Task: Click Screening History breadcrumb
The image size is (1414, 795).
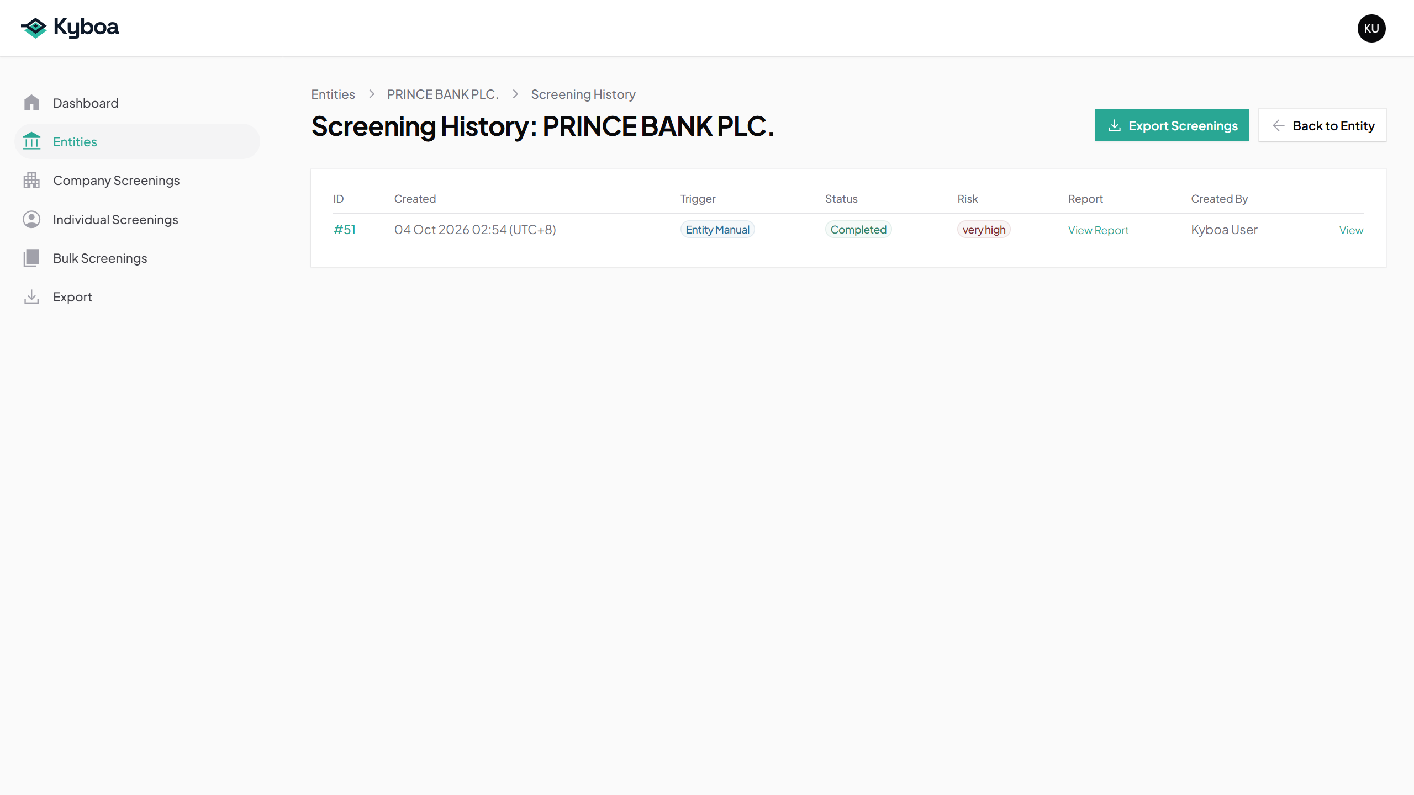Action: (583, 94)
